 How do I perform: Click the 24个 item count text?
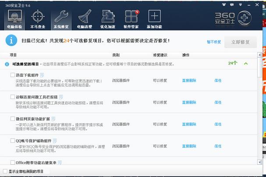[x=233, y=63]
